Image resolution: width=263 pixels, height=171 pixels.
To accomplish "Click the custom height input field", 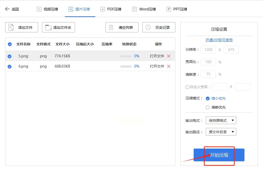I will coord(242,87).
